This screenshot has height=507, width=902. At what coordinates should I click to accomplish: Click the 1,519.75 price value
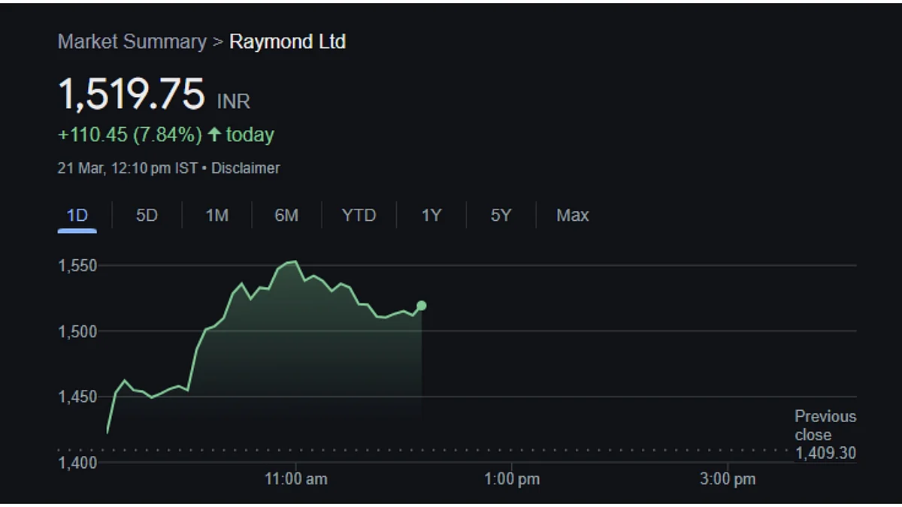click(132, 95)
